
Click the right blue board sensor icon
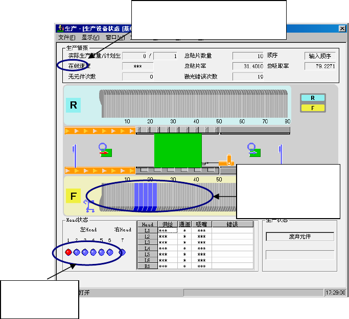(281, 154)
